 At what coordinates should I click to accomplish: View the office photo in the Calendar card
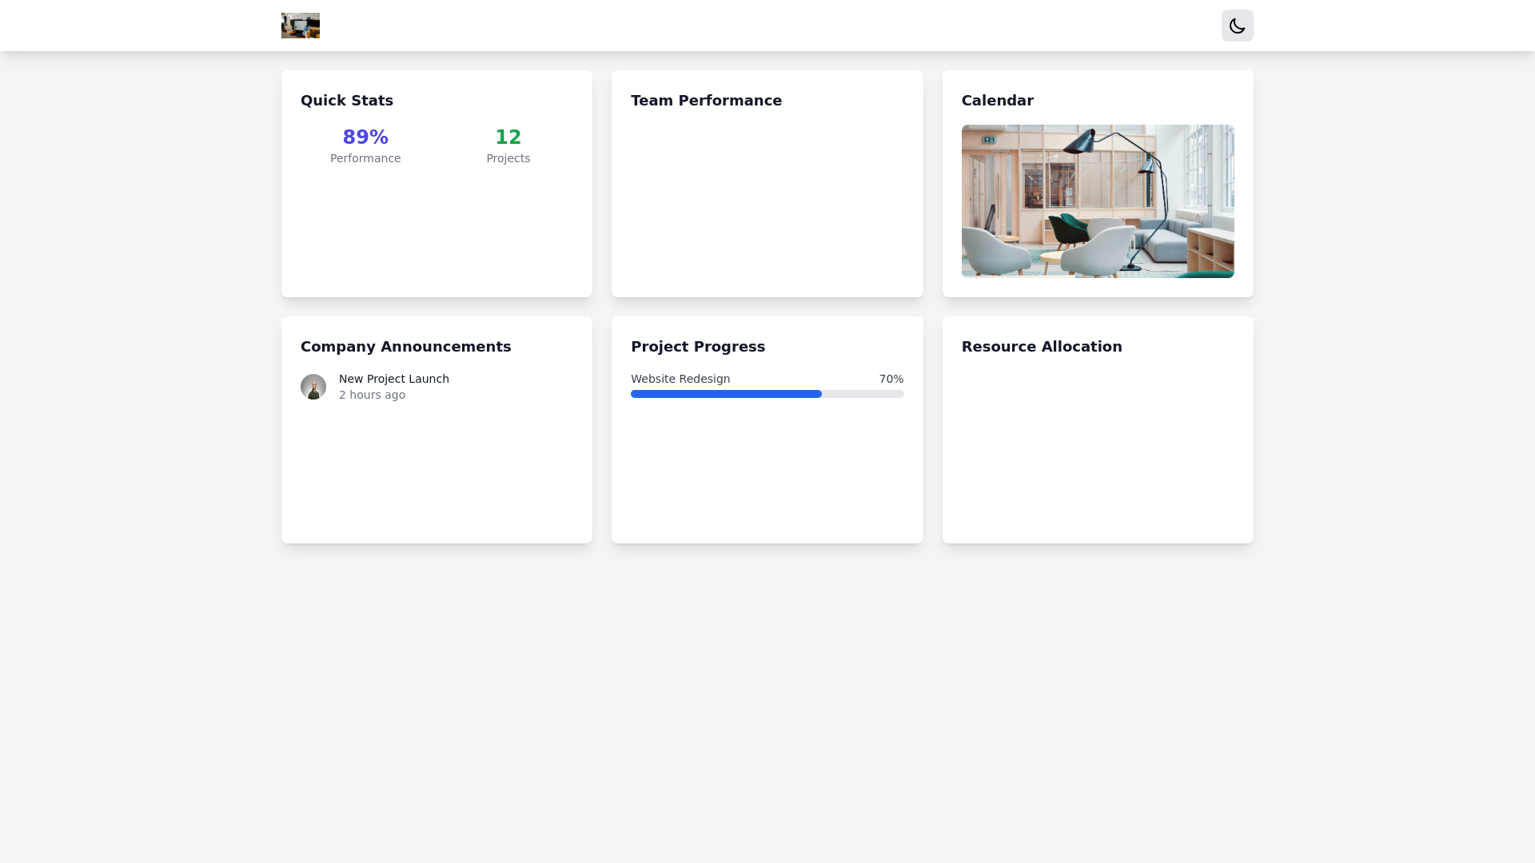click(x=1097, y=201)
